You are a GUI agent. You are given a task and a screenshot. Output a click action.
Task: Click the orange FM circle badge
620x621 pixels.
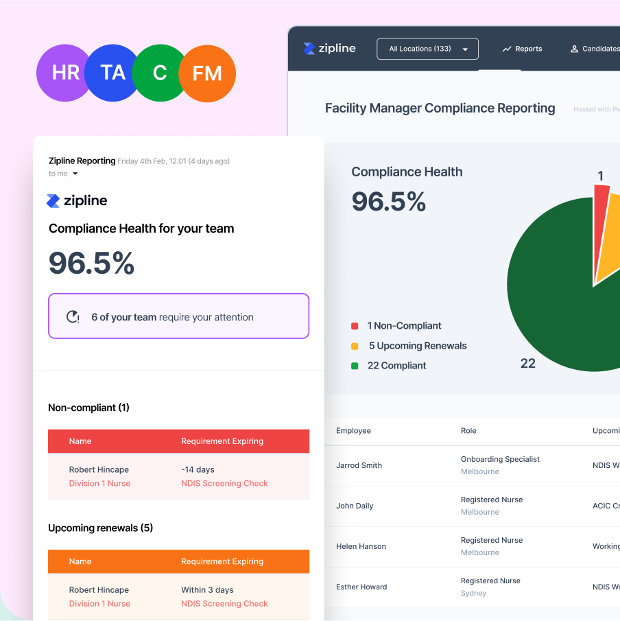coord(207,73)
